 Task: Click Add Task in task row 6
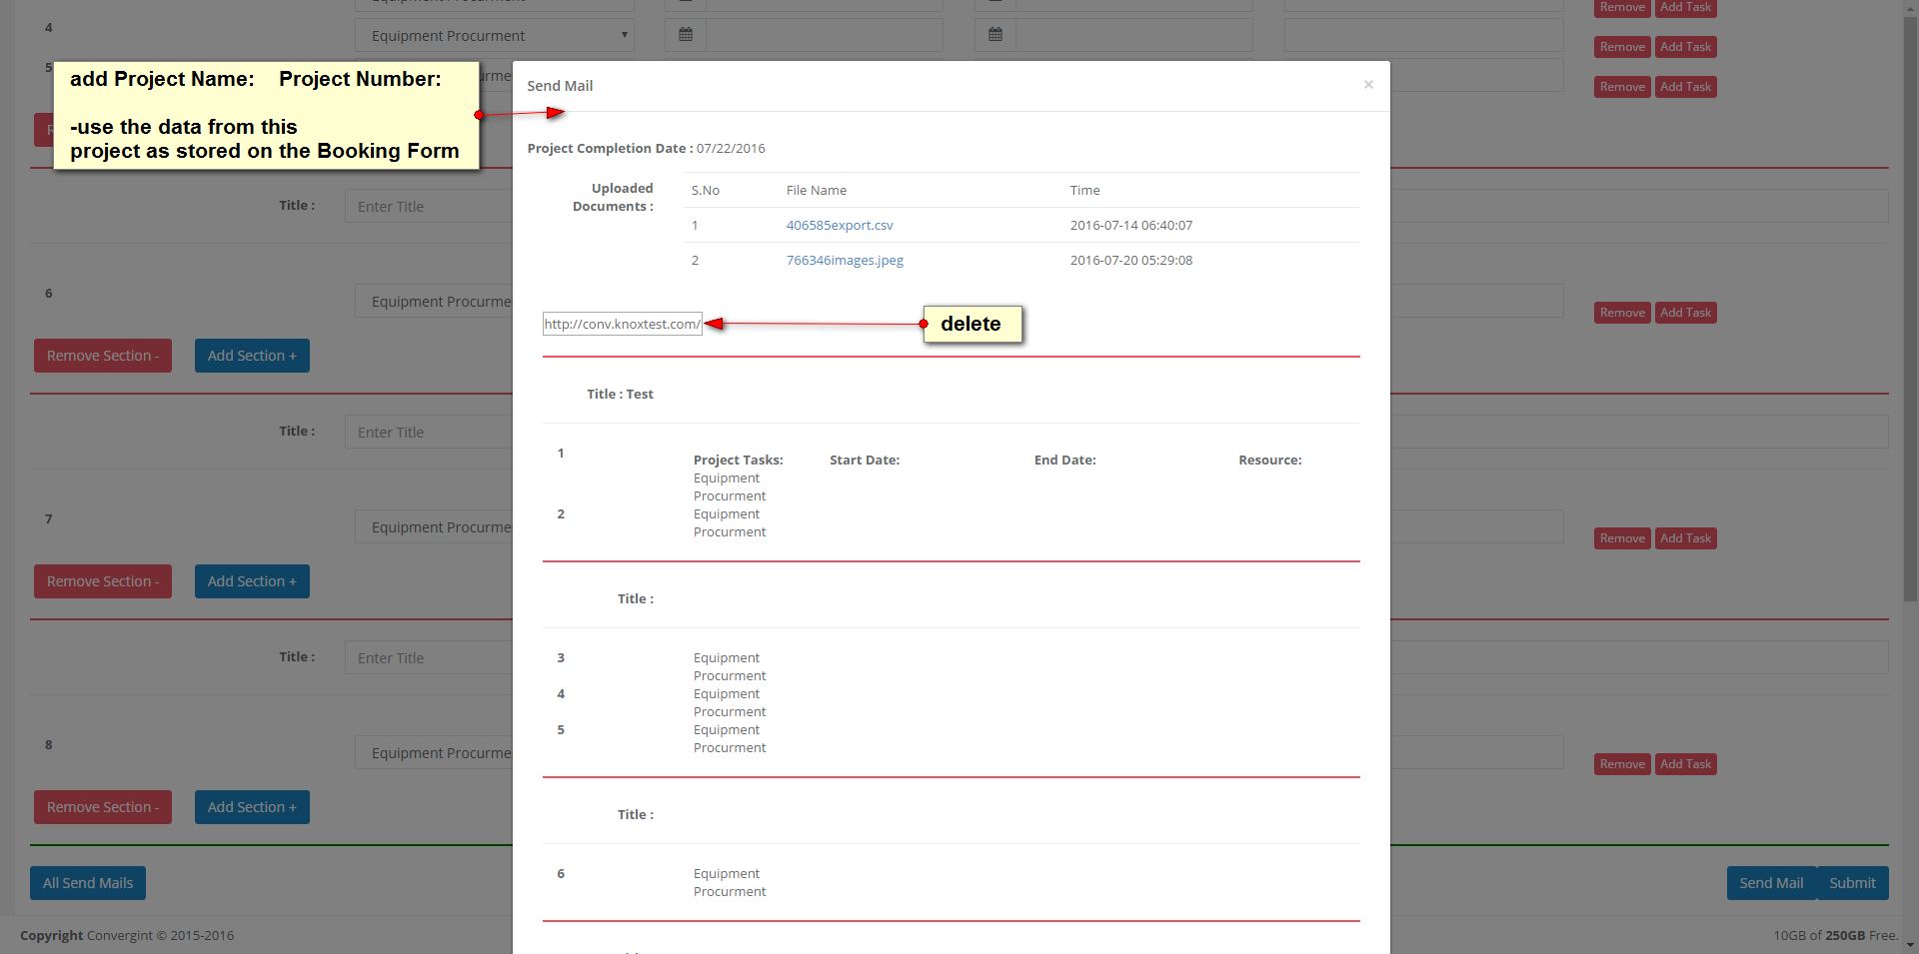[1685, 313]
